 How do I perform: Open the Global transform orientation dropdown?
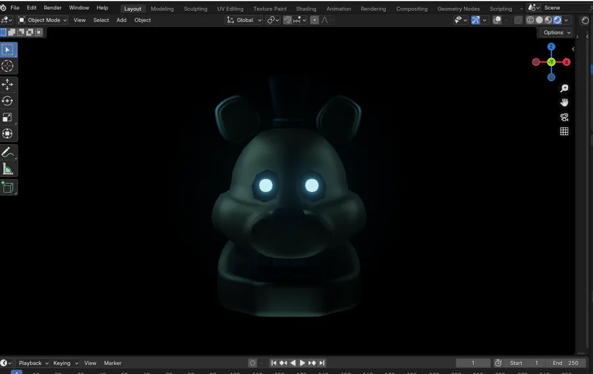[x=244, y=20]
